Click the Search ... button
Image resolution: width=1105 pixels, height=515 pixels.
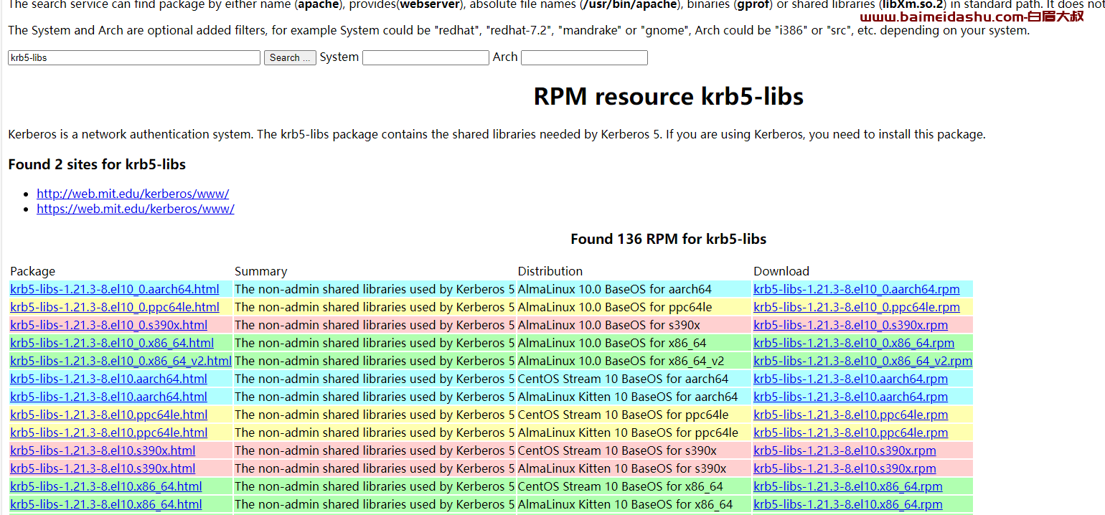click(x=290, y=58)
